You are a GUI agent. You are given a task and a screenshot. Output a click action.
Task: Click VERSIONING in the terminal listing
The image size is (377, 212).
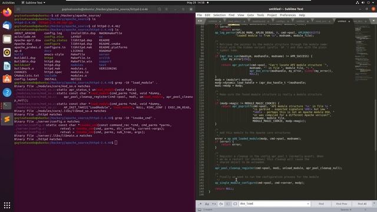(108, 68)
